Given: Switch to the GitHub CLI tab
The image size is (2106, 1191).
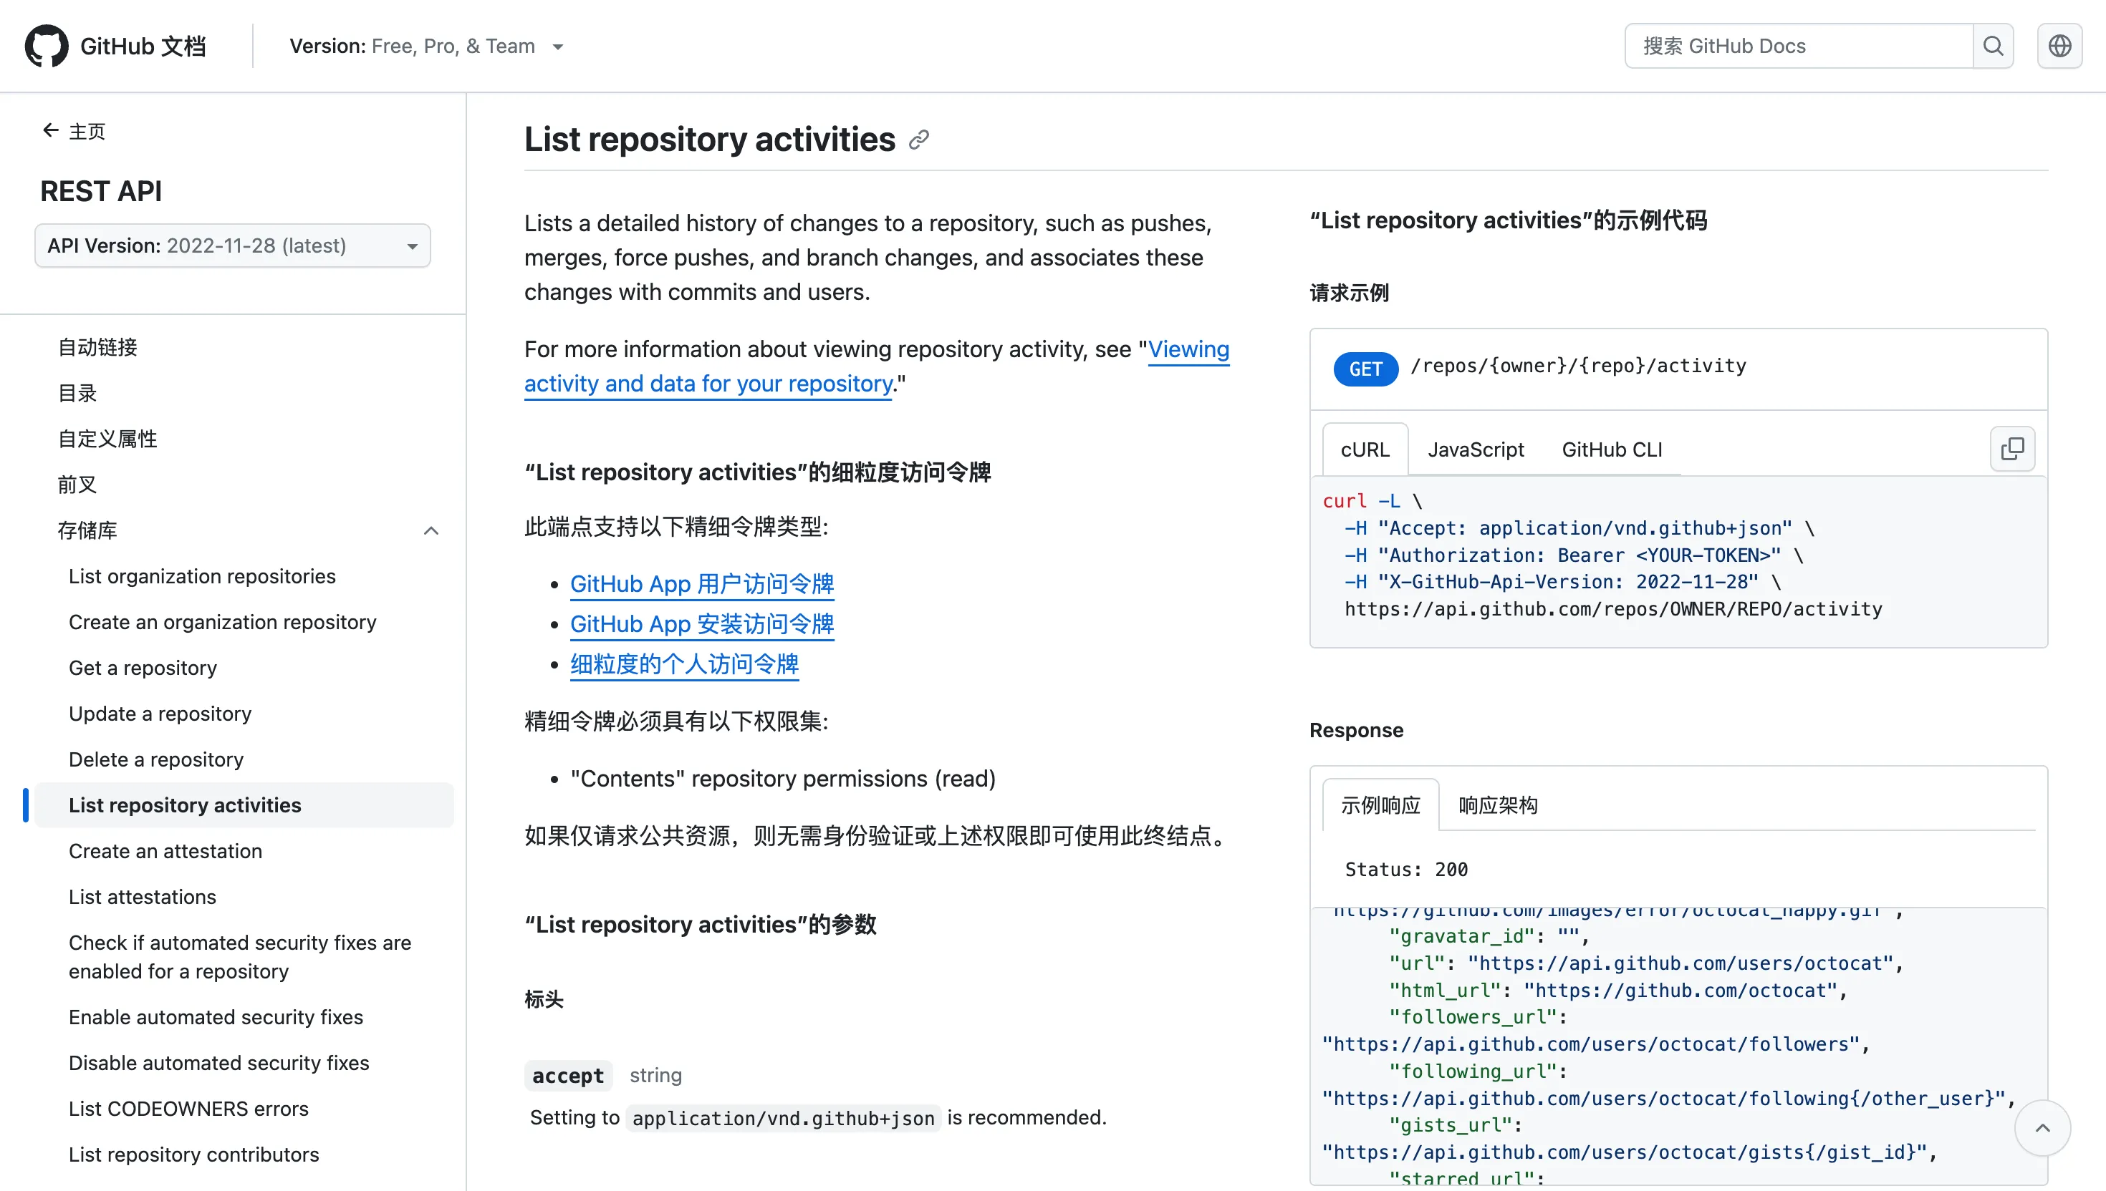Looking at the screenshot, I should [1611, 450].
